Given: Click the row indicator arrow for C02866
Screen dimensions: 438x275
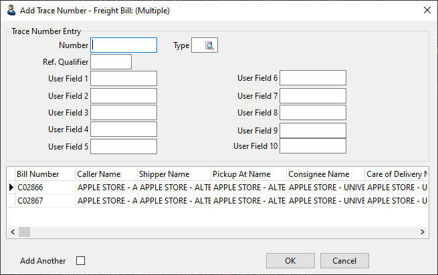Looking at the screenshot, I should click(11, 188).
